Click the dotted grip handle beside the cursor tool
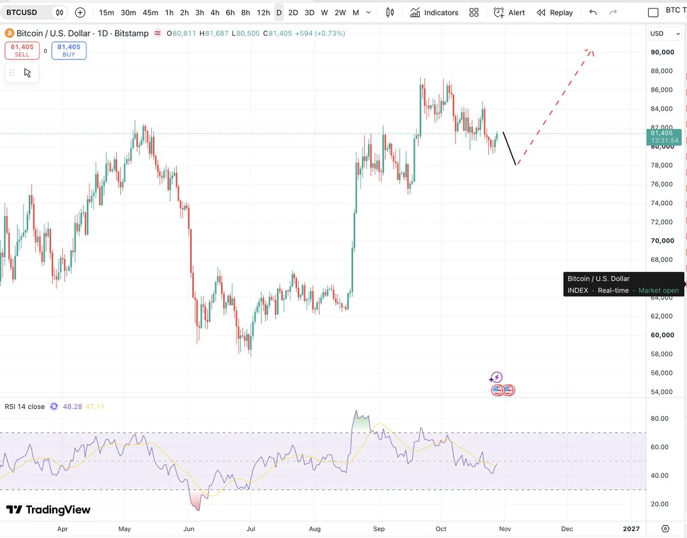Image resolution: width=687 pixels, height=538 pixels. tap(11, 73)
